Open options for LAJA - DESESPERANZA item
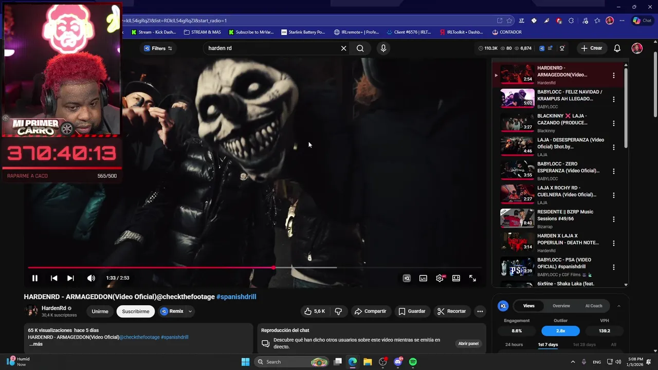The width and height of the screenshot is (658, 370). tap(613, 147)
